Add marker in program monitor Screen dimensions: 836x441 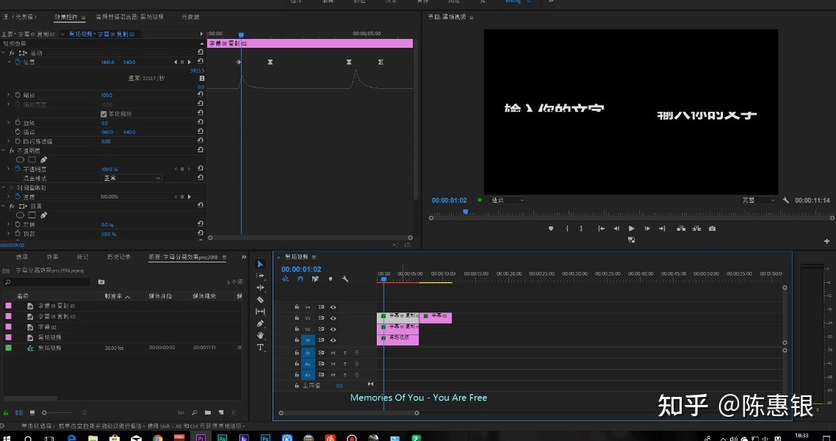pos(551,229)
